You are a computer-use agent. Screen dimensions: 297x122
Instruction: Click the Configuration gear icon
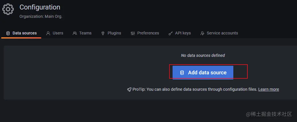[8, 9]
